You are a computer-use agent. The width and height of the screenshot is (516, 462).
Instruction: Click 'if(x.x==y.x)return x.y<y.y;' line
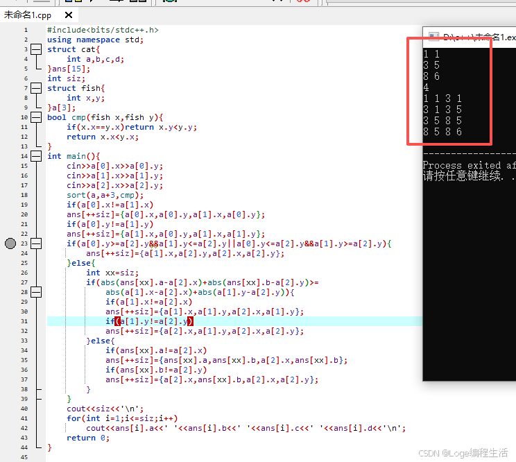pyautogui.click(x=132, y=127)
